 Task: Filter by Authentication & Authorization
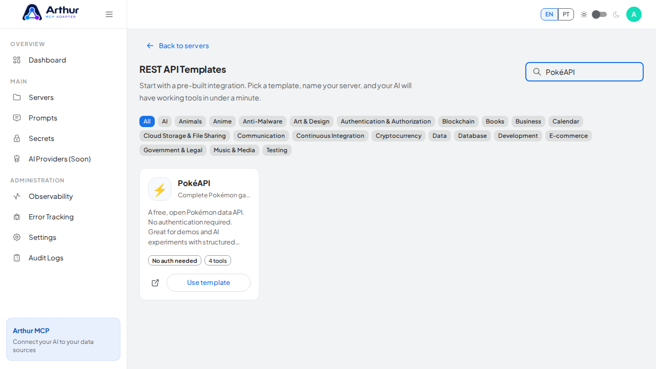pos(386,121)
